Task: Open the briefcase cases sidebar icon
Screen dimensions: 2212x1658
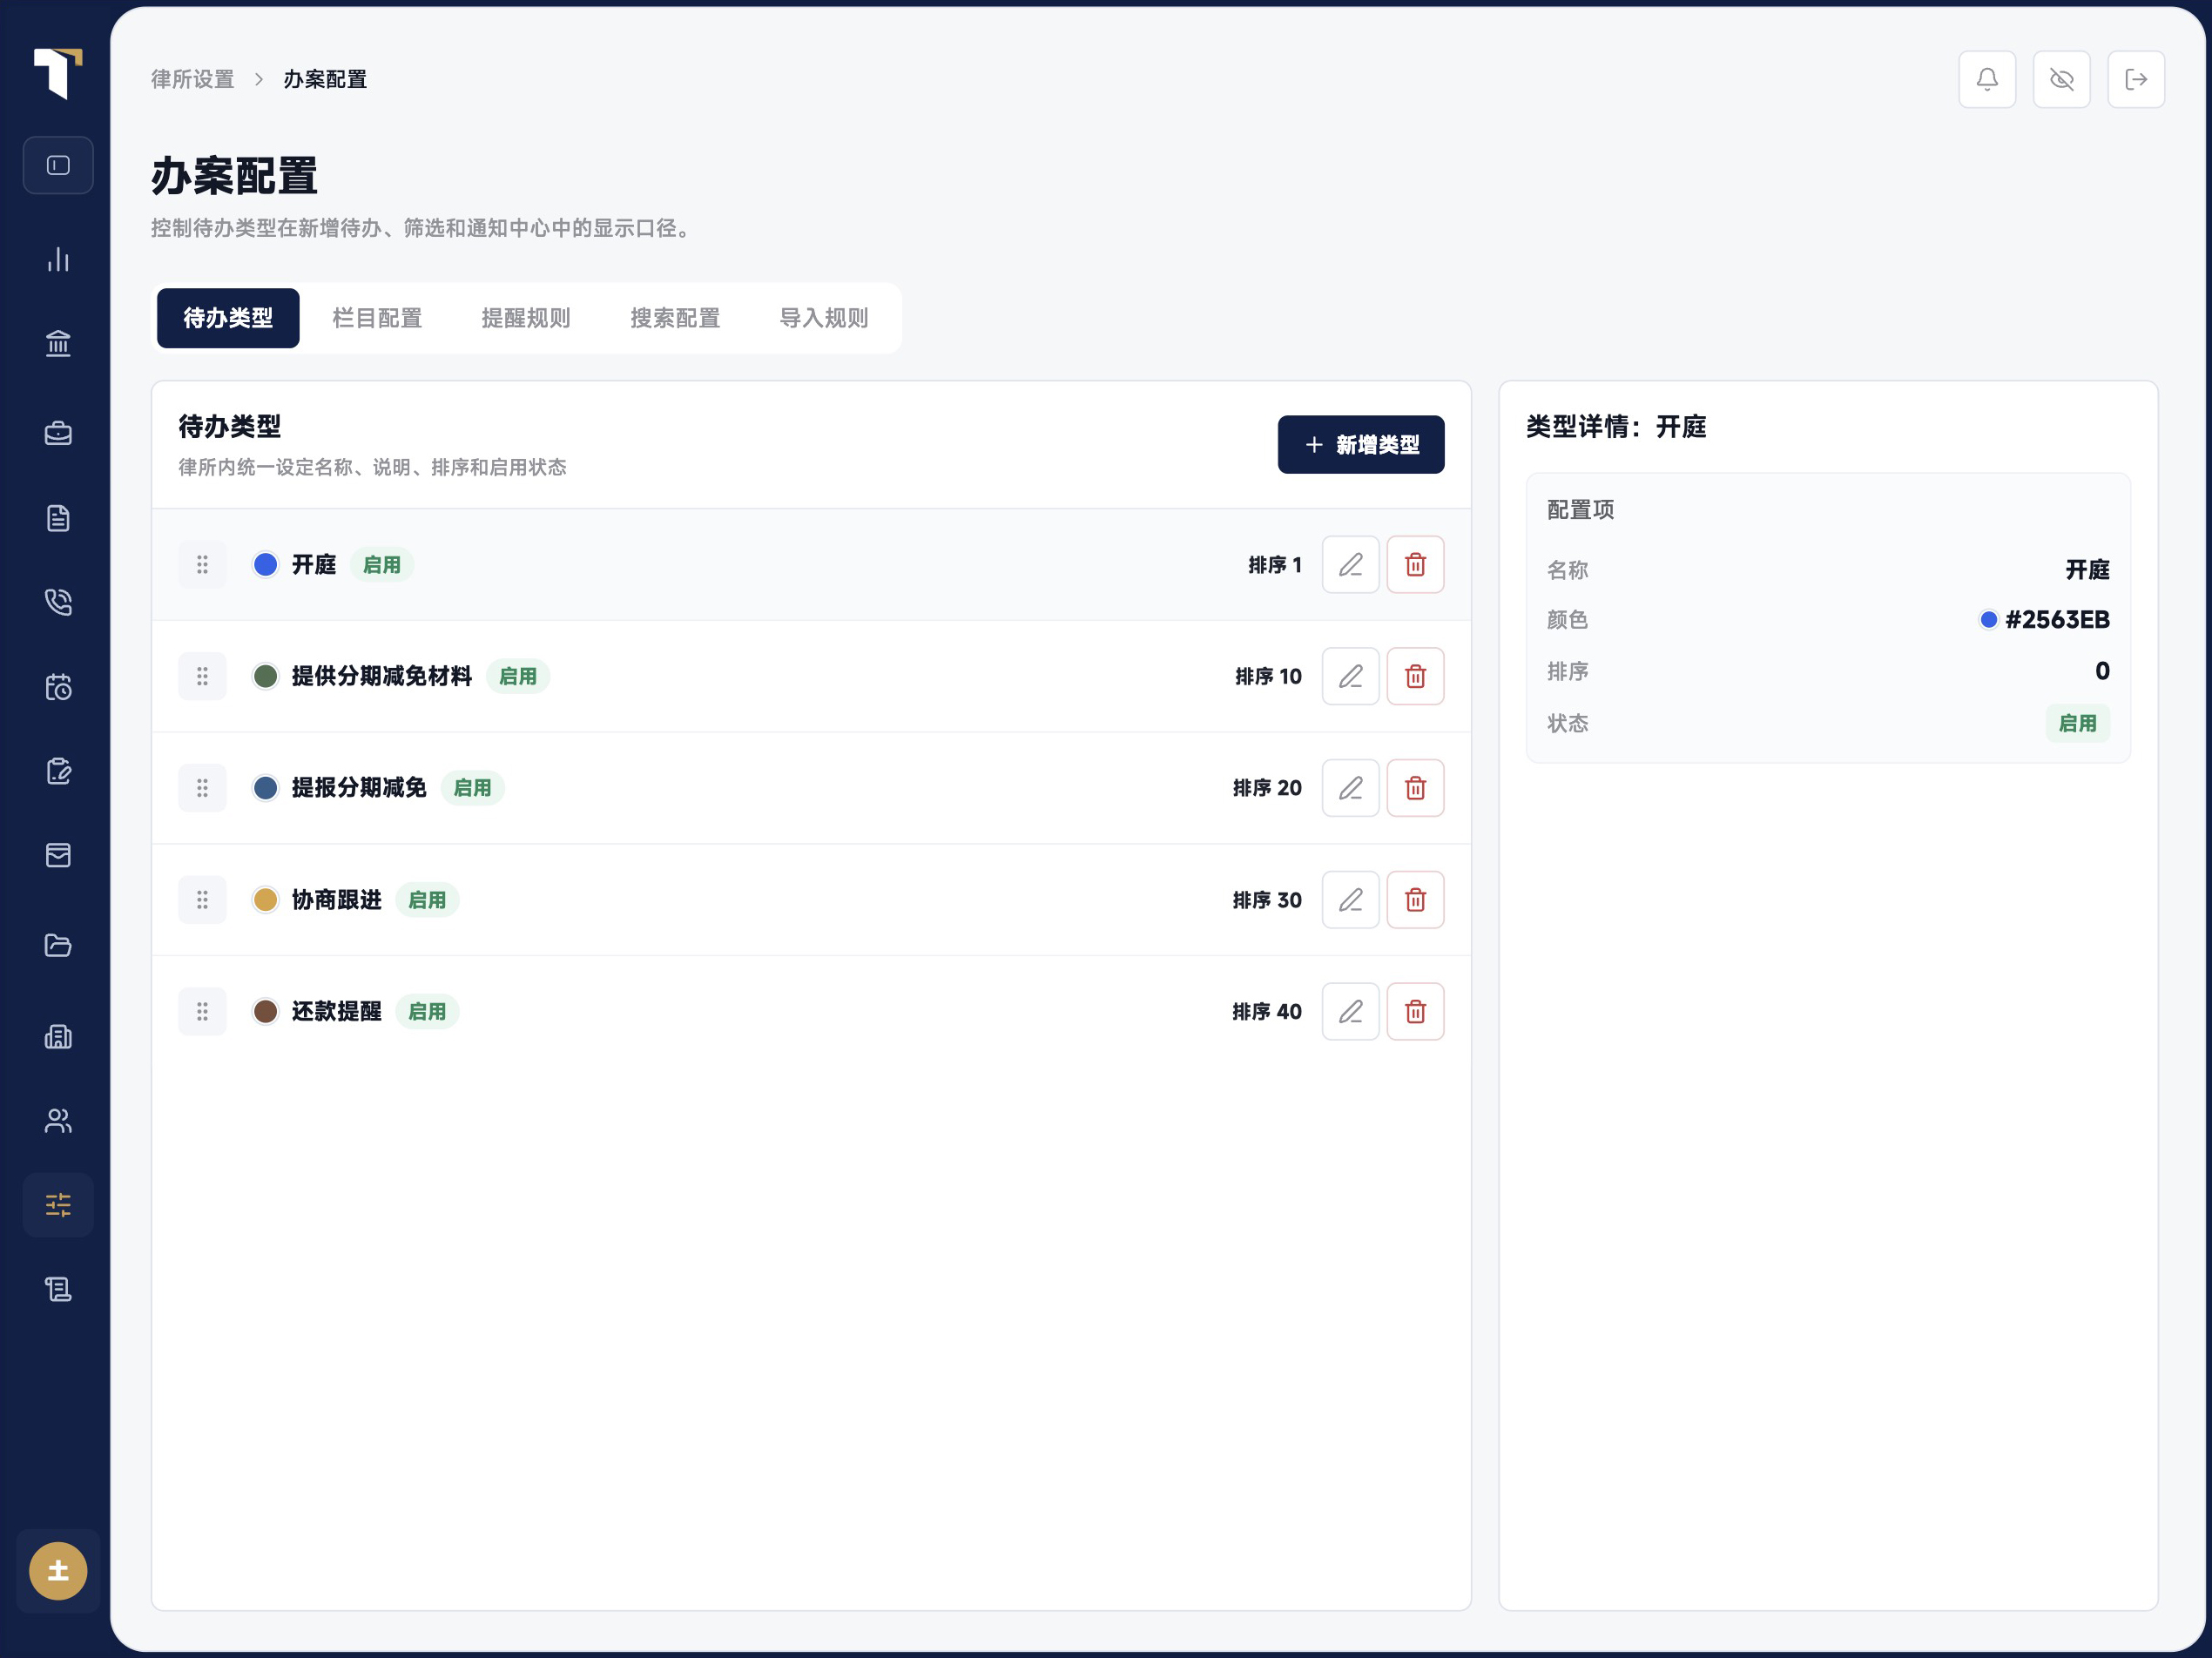Action: [x=58, y=433]
